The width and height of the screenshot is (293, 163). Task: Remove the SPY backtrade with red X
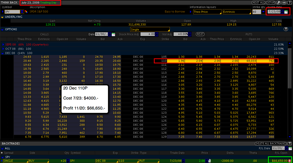pyautogui.click(x=290, y=161)
